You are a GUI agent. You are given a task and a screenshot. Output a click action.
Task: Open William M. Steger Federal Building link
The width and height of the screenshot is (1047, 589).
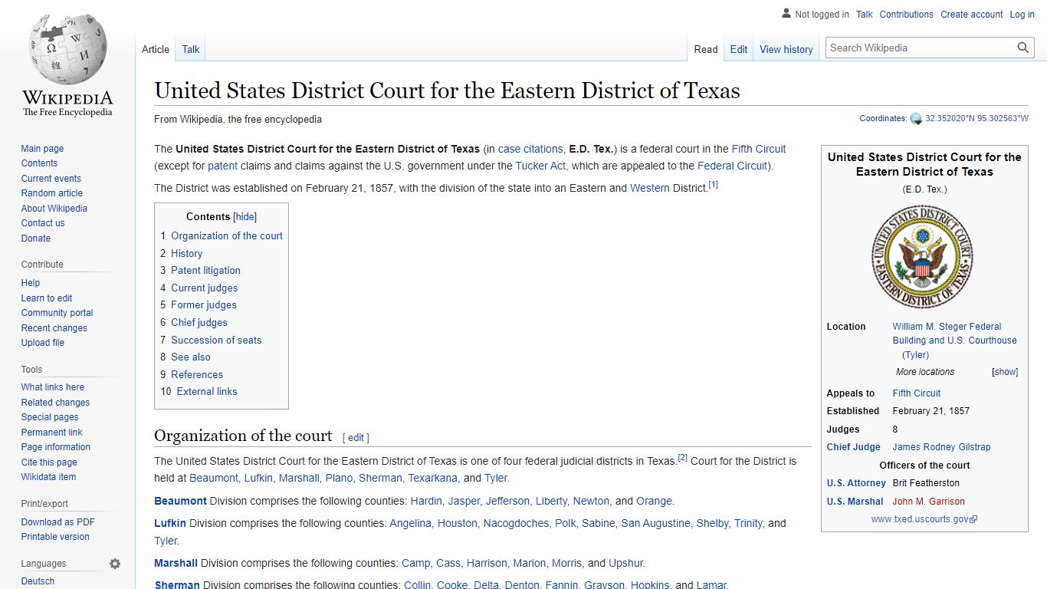[x=954, y=334]
